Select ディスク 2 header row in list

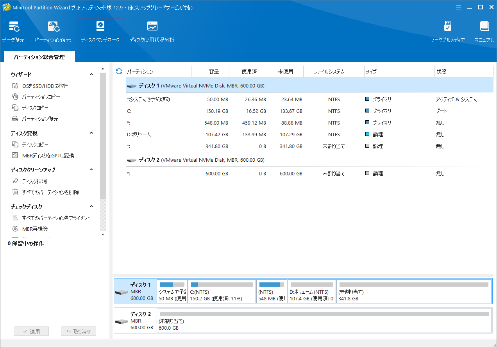[309, 160]
